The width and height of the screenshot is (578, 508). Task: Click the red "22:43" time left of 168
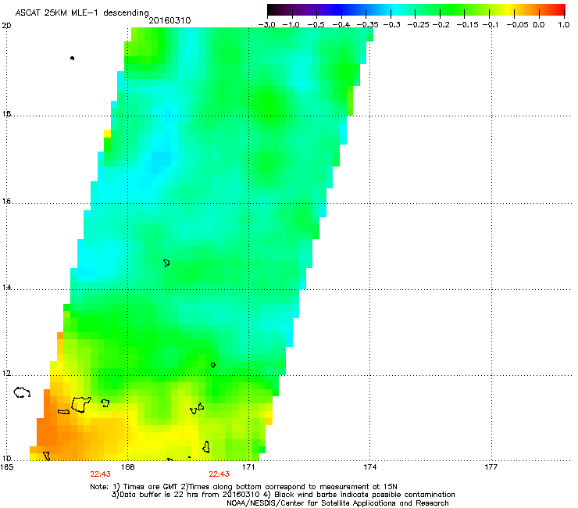click(100, 474)
